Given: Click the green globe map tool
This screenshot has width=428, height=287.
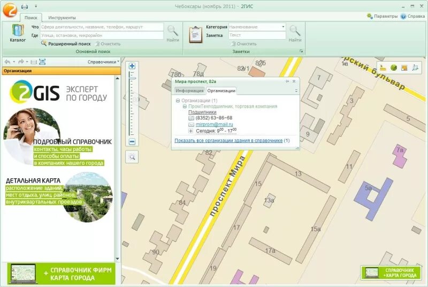Looking at the screenshot, I should click(394, 67).
